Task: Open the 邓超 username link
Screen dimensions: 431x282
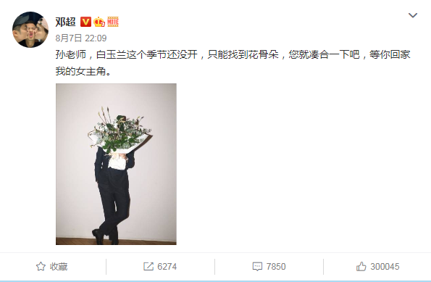Action: coord(66,22)
